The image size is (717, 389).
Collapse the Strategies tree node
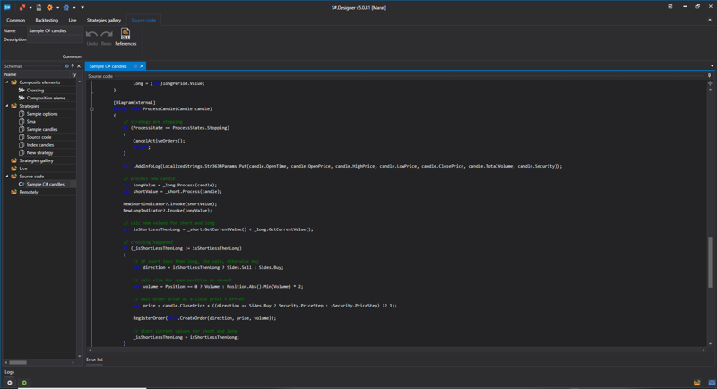click(x=7, y=106)
